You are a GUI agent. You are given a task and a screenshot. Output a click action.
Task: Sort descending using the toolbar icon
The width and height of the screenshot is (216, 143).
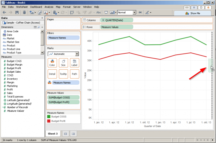click(x=84, y=13)
